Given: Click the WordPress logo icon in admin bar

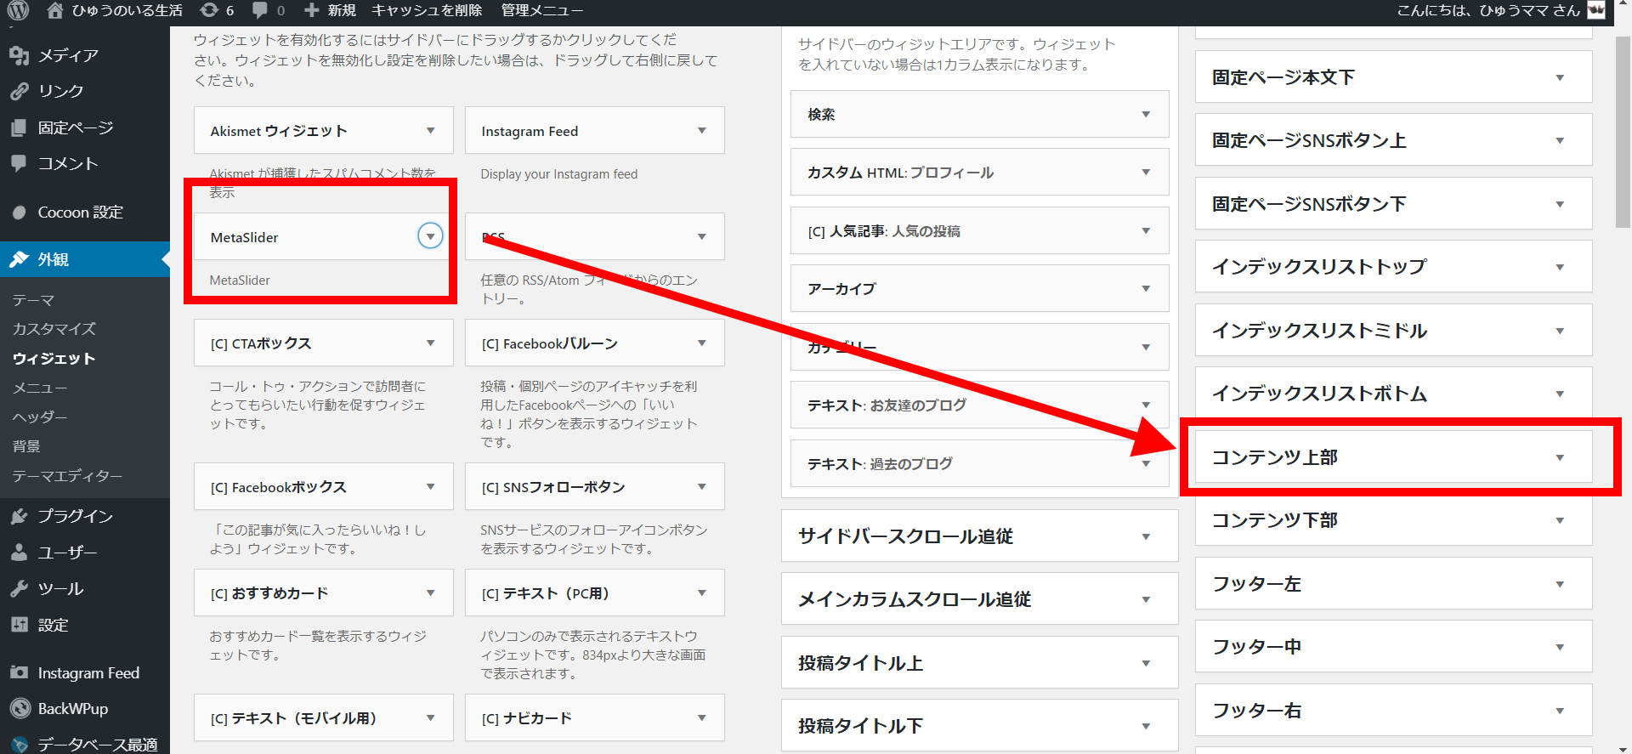Looking at the screenshot, I should click(x=18, y=10).
